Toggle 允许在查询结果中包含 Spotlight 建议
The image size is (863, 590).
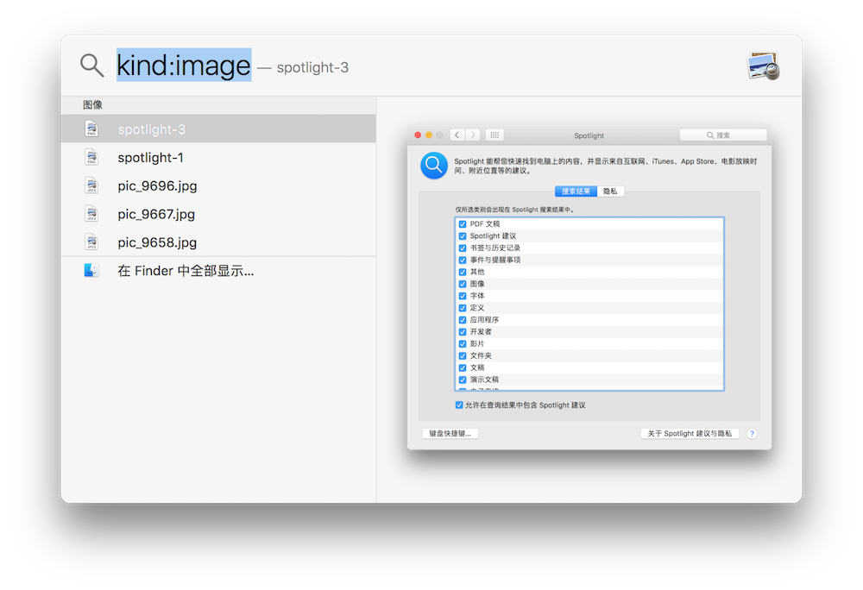pos(458,405)
